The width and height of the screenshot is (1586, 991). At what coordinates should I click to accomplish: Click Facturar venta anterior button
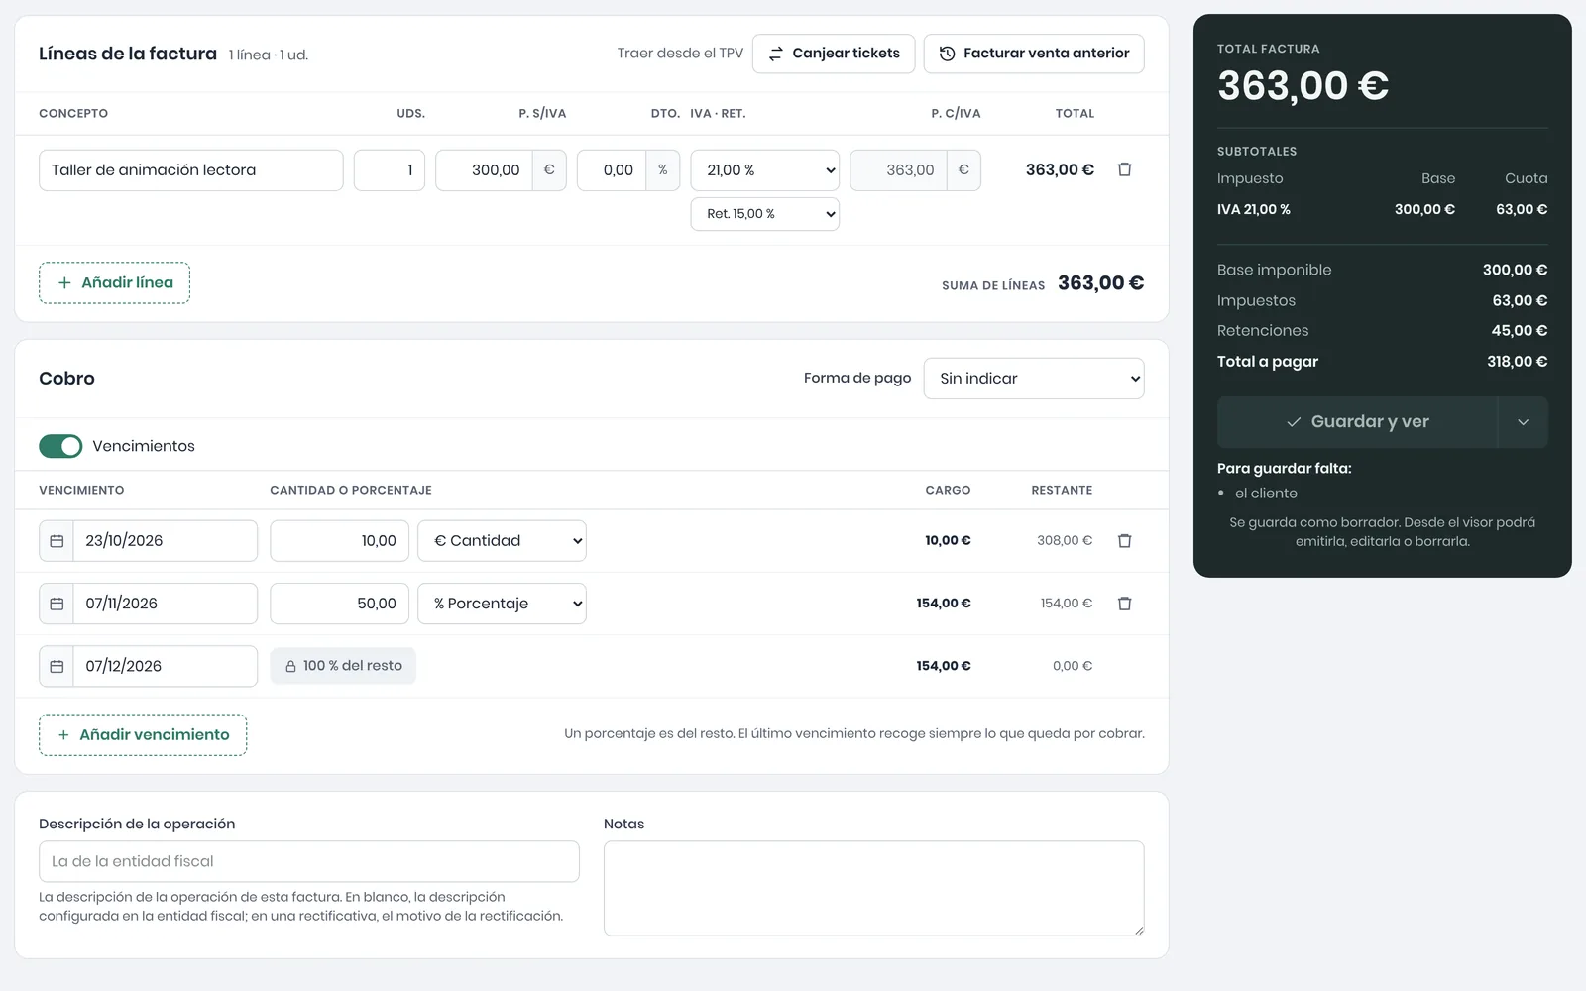point(1034,54)
